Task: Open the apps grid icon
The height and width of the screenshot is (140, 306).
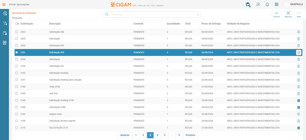Action: tap(277, 5)
